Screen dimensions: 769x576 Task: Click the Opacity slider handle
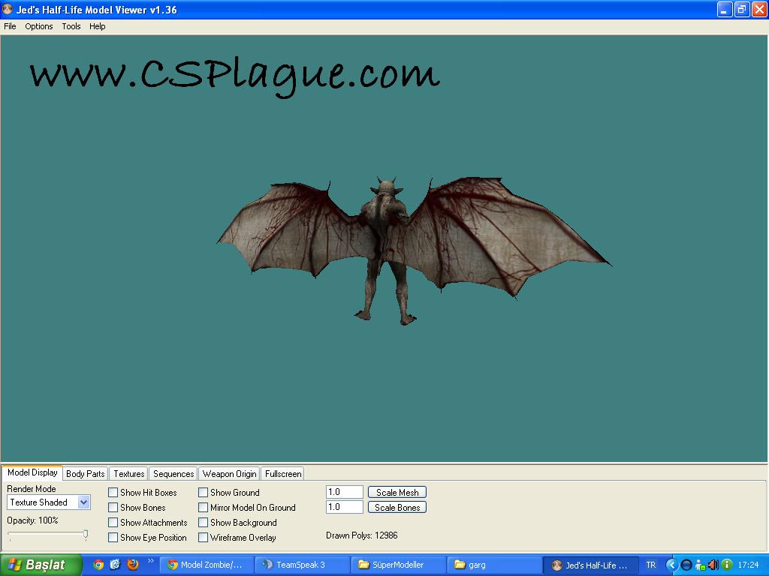[86, 534]
